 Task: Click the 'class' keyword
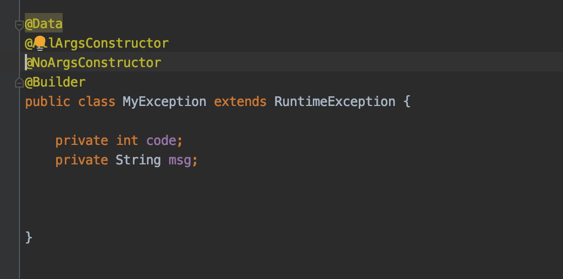[x=97, y=102]
